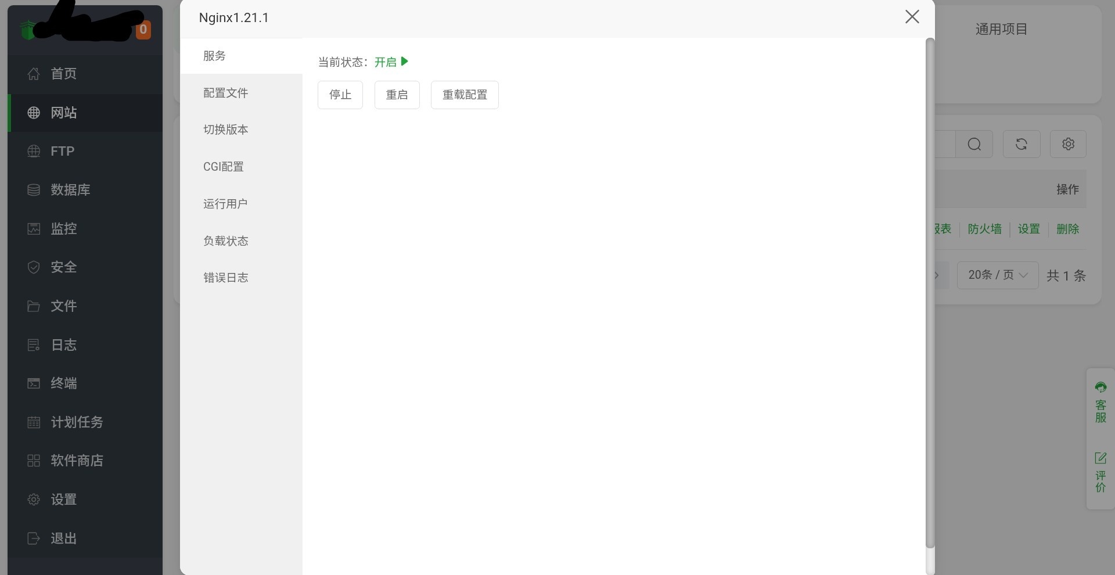Click the 重启 restart button
This screenshot has width=1115, height=575.
tap(397, 95)
